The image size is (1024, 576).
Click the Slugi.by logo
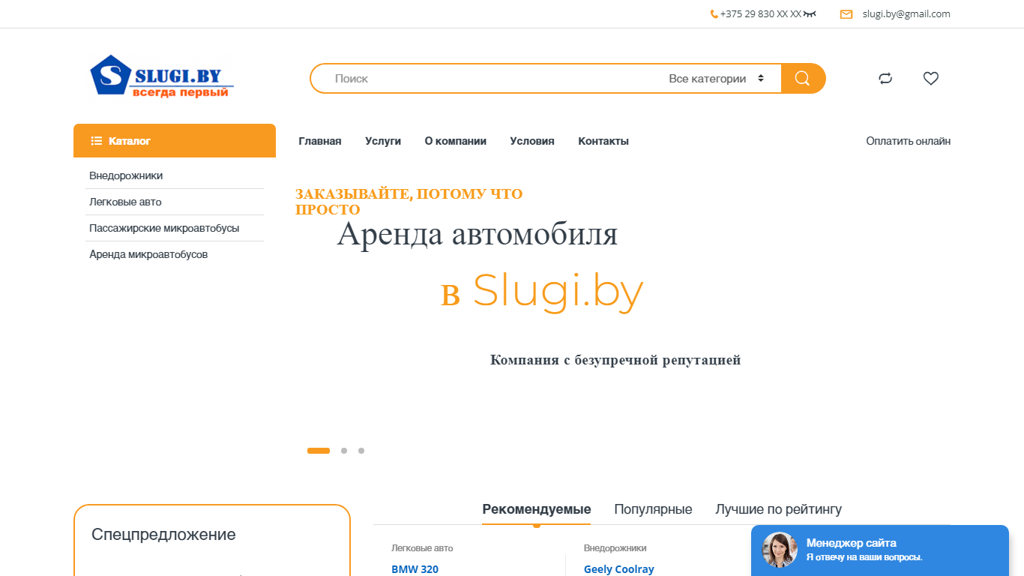tap(162, 76)
